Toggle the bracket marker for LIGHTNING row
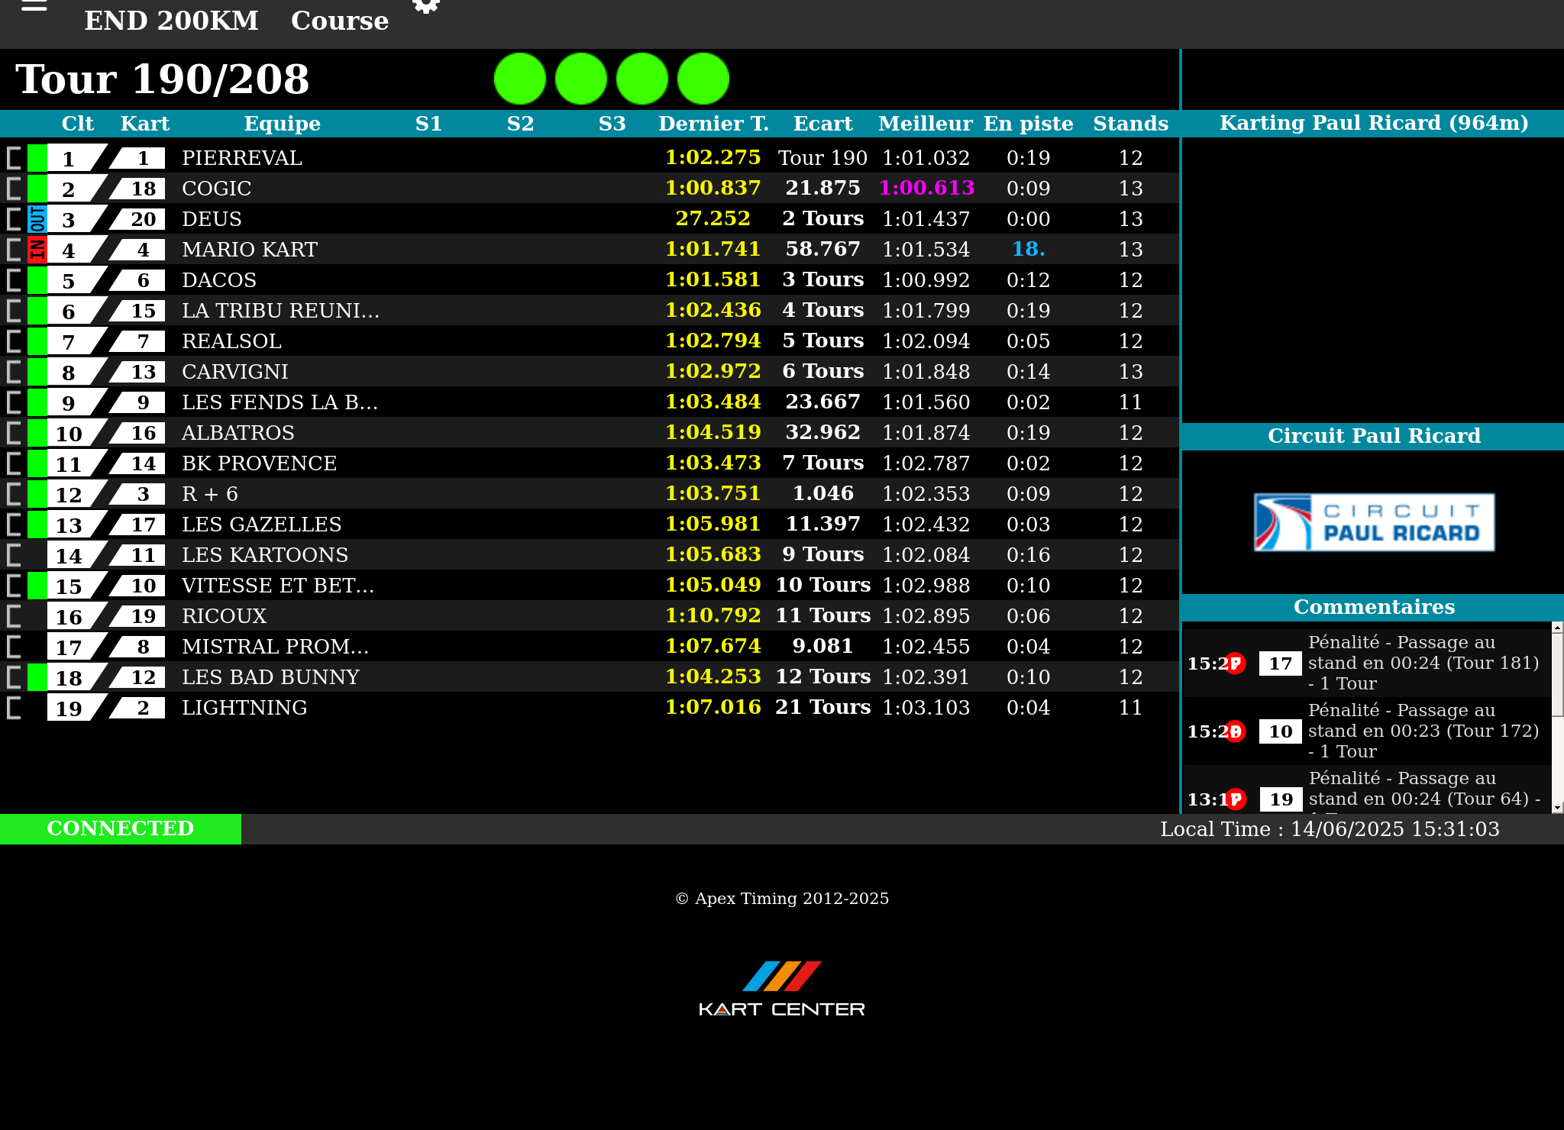The image size is (1564, 1130). 14,708
